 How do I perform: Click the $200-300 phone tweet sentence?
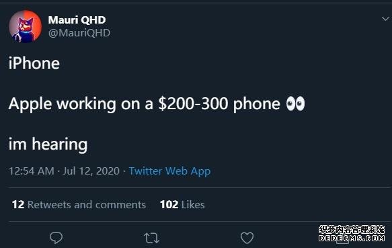coord(157,104)
